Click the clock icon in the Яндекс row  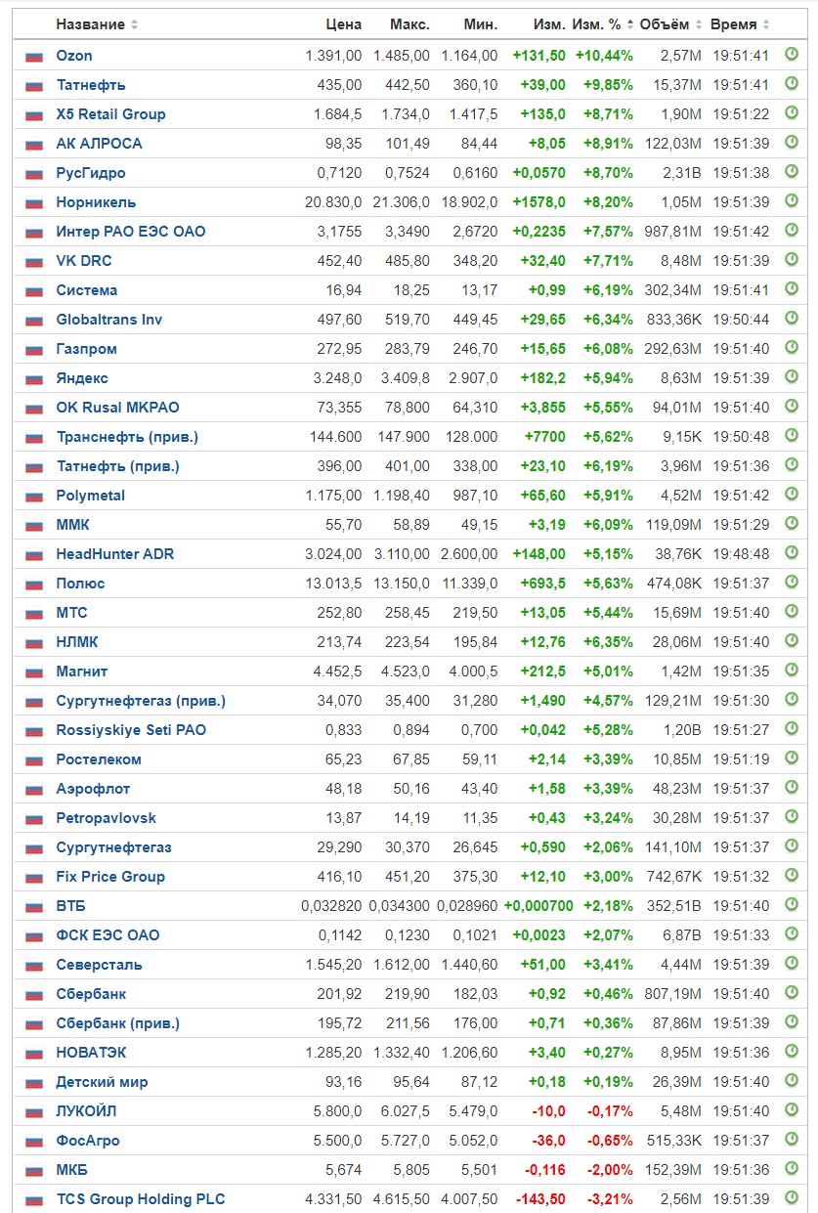click(792, 377)
